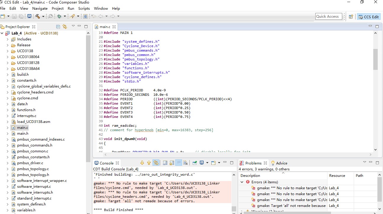Open the Build hammer dropdown arrow
This screenshot has width=383, height=214.
pyautogui.click(x=43, y=17)
